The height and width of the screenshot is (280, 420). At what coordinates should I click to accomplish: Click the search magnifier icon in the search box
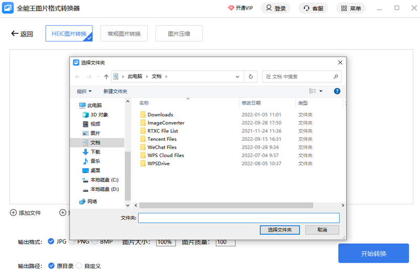coord(335,77)
